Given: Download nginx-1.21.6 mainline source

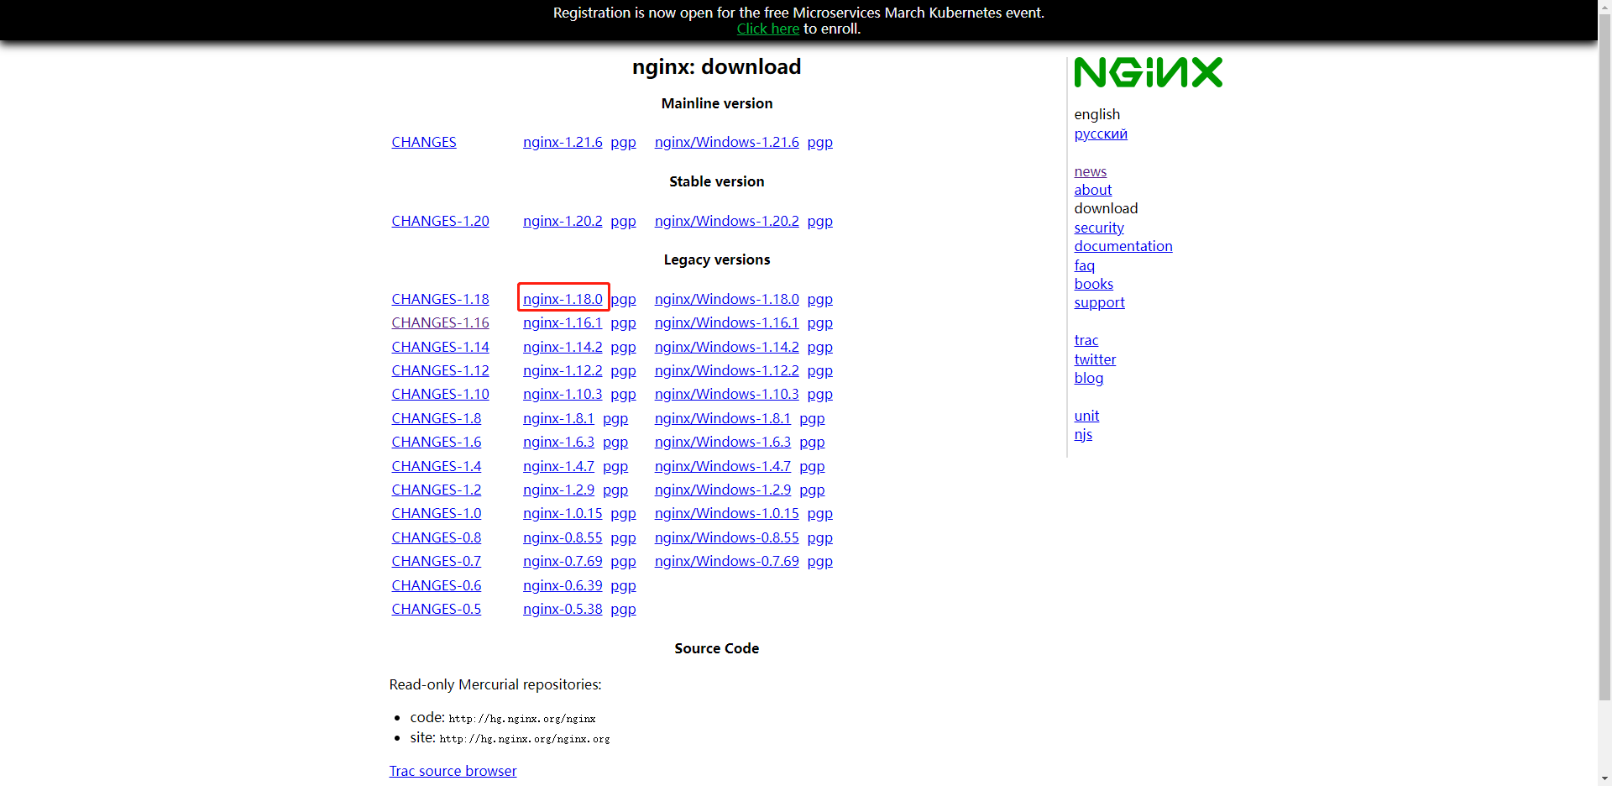Looking at the screenshot, I should pos(563,142).
